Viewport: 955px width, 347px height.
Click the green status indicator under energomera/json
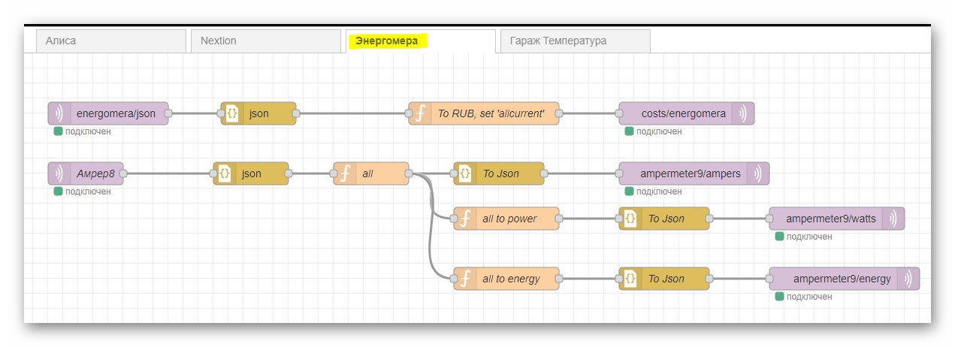tap(58, 131)
